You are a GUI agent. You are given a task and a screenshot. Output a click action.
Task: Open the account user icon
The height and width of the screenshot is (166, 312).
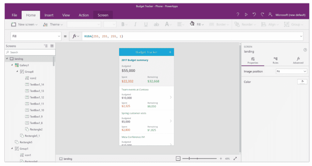click(270, 15)
